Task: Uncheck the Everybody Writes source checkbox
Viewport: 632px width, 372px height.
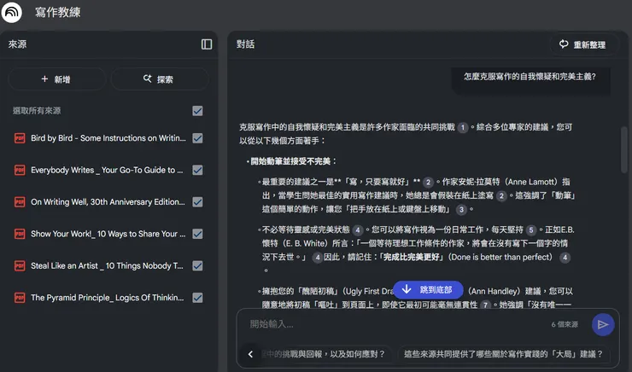Action: tap(197, 170)
